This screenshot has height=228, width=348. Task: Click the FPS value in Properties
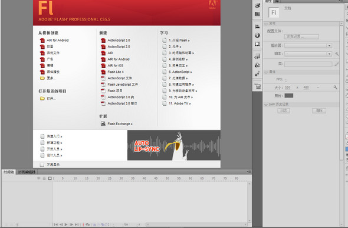pyautogui.click(x=286, y=79)
